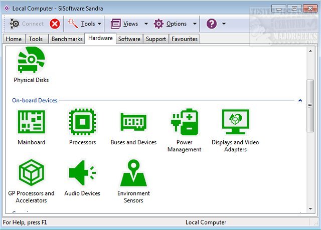This screenshot has width=321, height=230.
Task: Maximize the SiSoftware Sandra window
Action: tap(294, 8)
